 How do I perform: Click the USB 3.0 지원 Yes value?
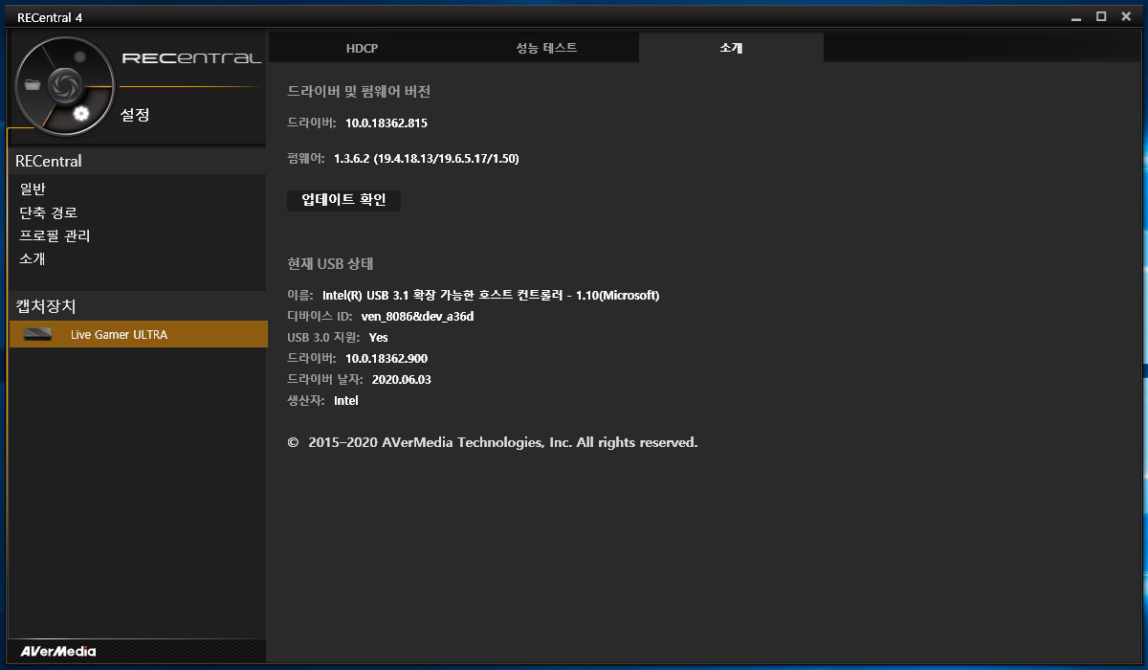(x=379, y=337)
